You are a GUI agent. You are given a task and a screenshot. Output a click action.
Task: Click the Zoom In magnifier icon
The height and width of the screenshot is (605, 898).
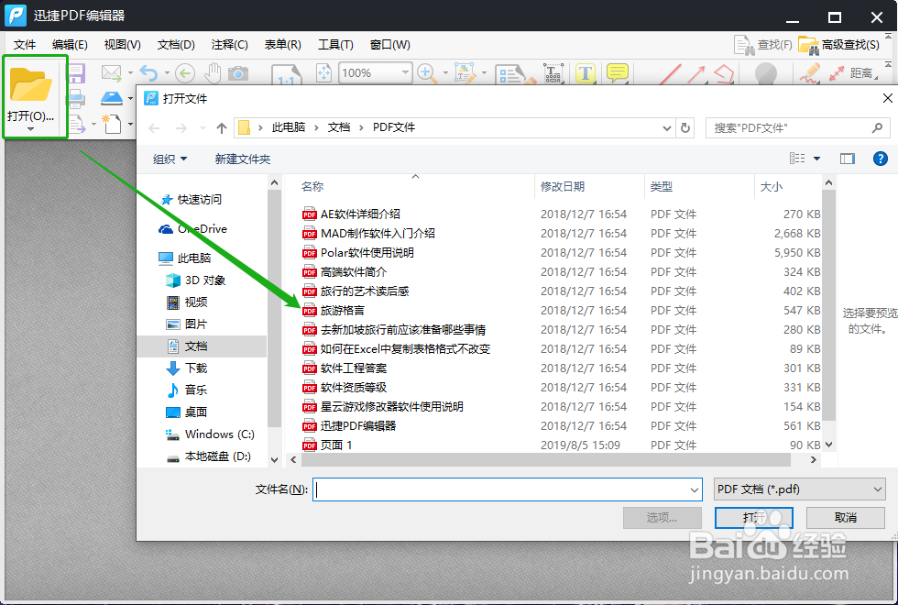[x=426, y=73]
